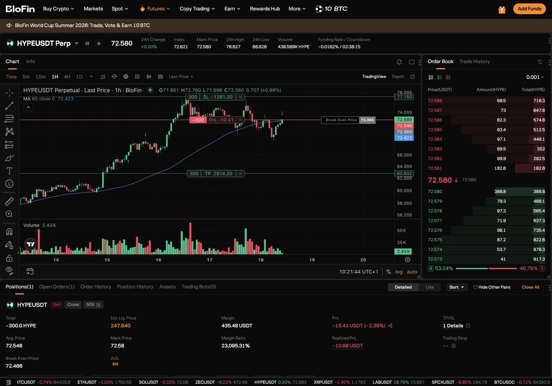The image size is (552, 386).
Task: Switch positions view to Detailed
Action: pyautogui.click(x=403, y=287)
